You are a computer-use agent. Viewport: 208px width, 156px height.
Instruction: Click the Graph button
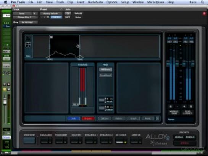(133, 118)
